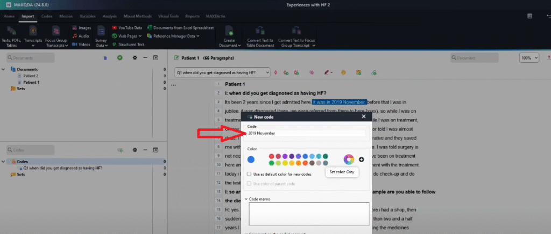This screenshot has width=551, height=234.
Task: Collapse the Codes tree root
Action: 3,162
